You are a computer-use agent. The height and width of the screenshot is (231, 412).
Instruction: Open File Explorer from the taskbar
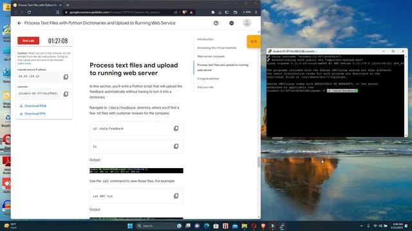[245, 226]
